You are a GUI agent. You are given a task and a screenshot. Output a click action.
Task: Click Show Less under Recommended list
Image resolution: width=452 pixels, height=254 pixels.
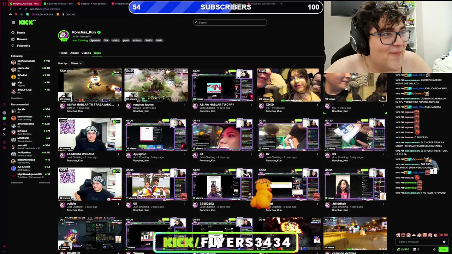(x=44, y=182)
